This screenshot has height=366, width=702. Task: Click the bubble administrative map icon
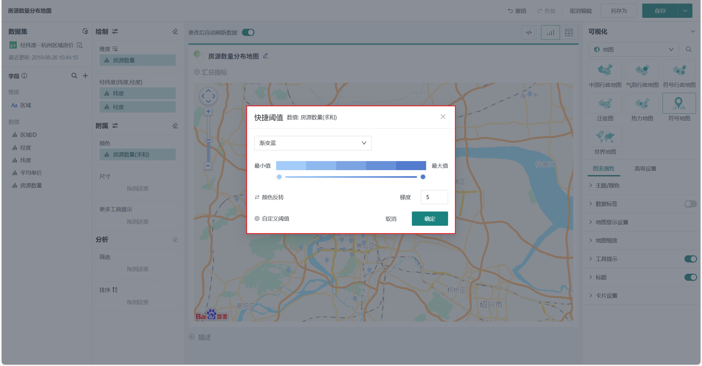point(642,70)
